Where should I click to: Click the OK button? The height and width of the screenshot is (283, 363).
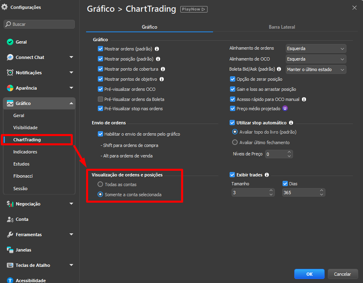point(309,274)
